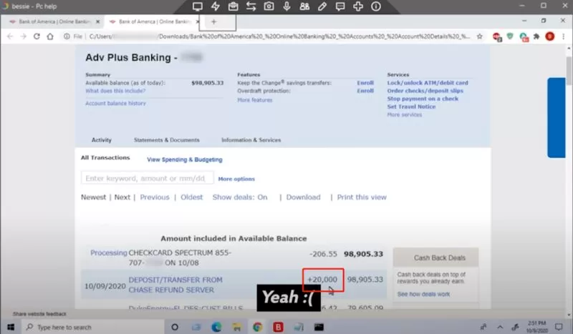This screenshot has width=573, height=334.
Task: Toggle Show deals: On link
Action: 240,197
